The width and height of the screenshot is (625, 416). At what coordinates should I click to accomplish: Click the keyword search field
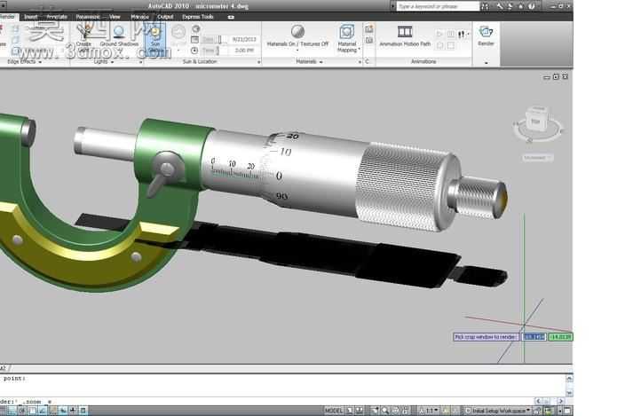(x=438, y=6)
